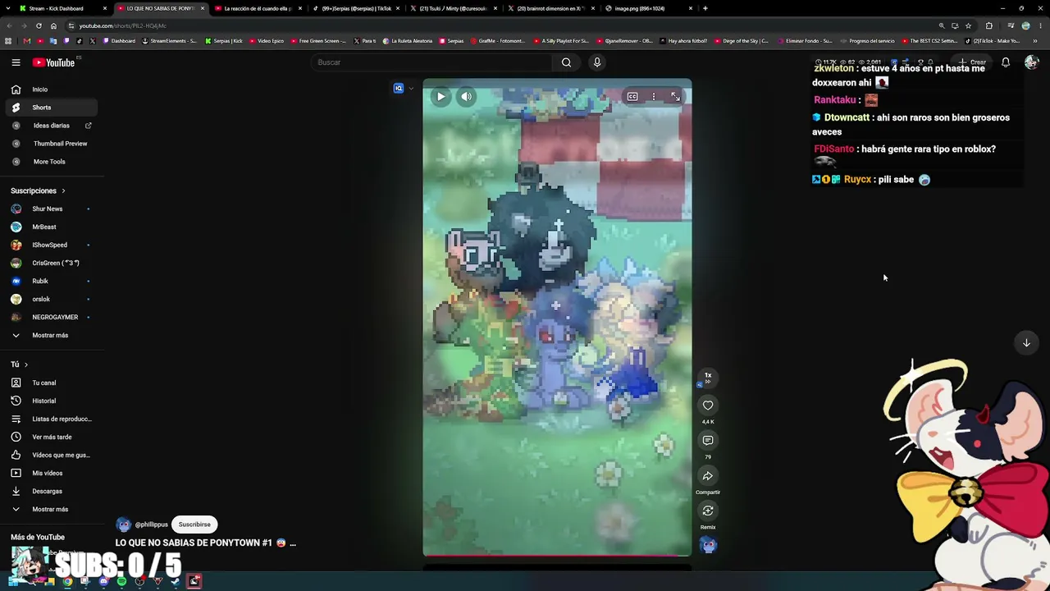Image resolution: width=1050 pixels, height=591 pixels.
Task: Go to the next short arrow
Action: 1026,343
